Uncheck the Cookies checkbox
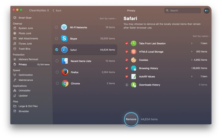 pyautogui.click(x=127, y=60)
